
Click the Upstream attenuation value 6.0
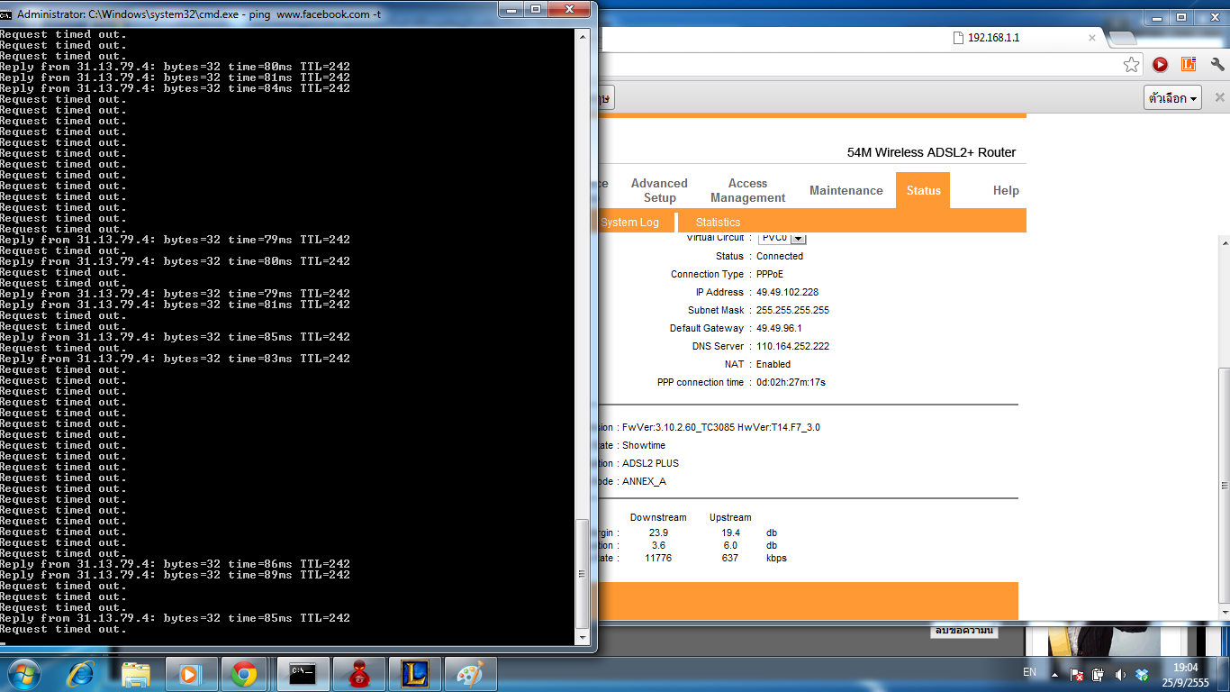pos(730,545)
